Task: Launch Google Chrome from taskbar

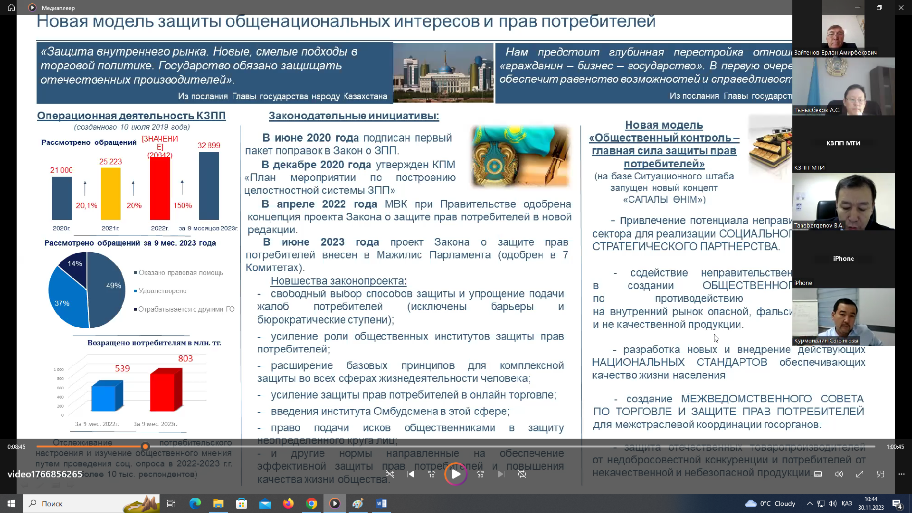Action: tap(312, 503)
